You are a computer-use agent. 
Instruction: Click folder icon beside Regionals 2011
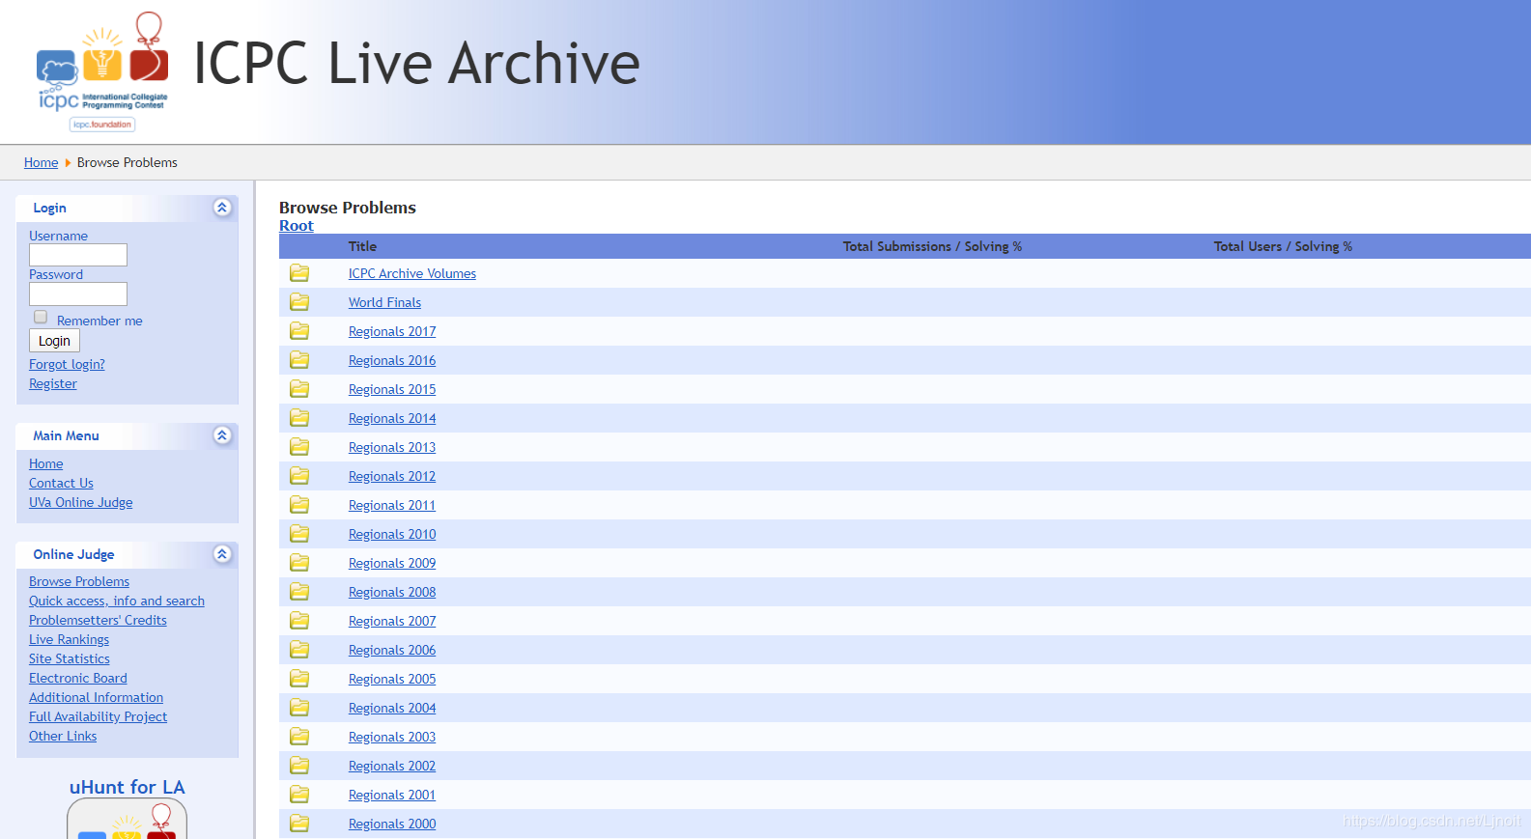(299, 505)
